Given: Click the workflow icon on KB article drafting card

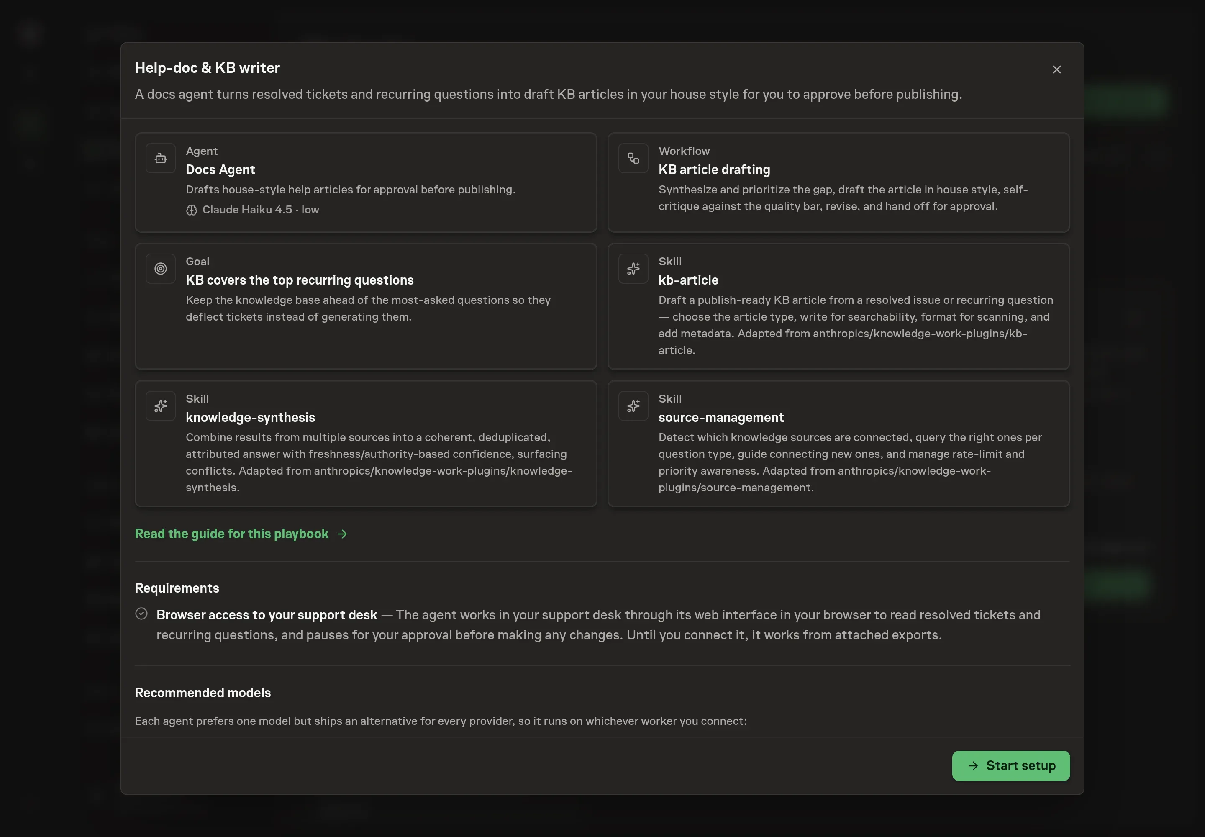Looking at the screenshot, I should (x=633, y=158).
